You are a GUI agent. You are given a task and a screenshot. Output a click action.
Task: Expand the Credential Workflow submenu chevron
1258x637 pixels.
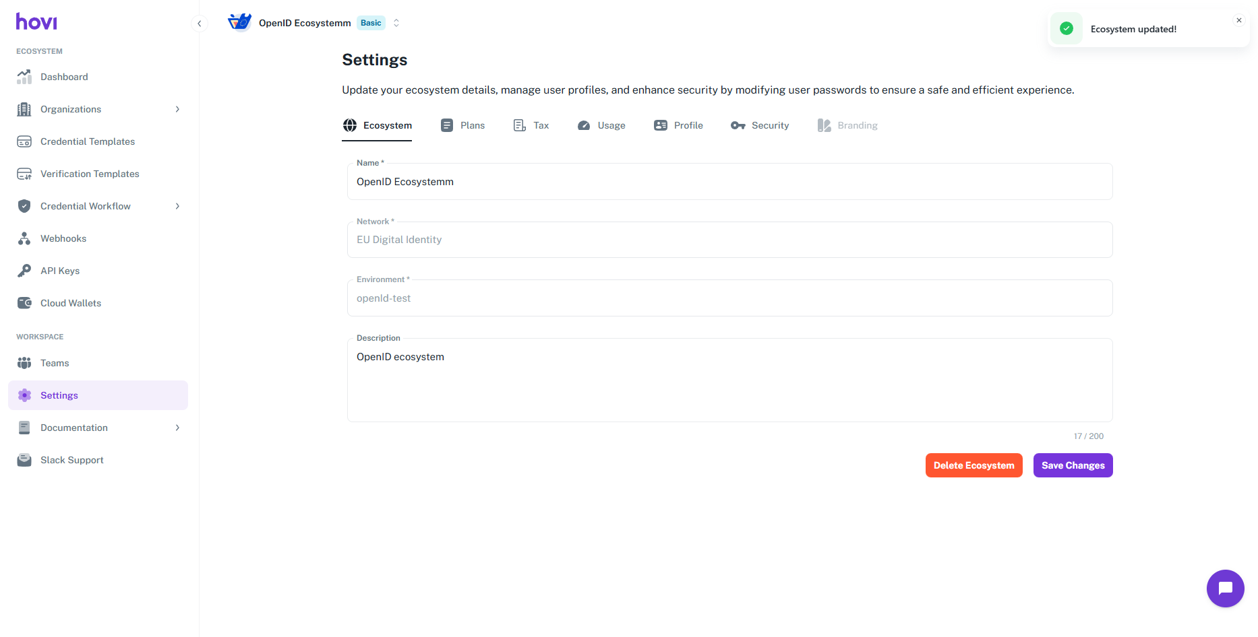click(x=177, y=206)
